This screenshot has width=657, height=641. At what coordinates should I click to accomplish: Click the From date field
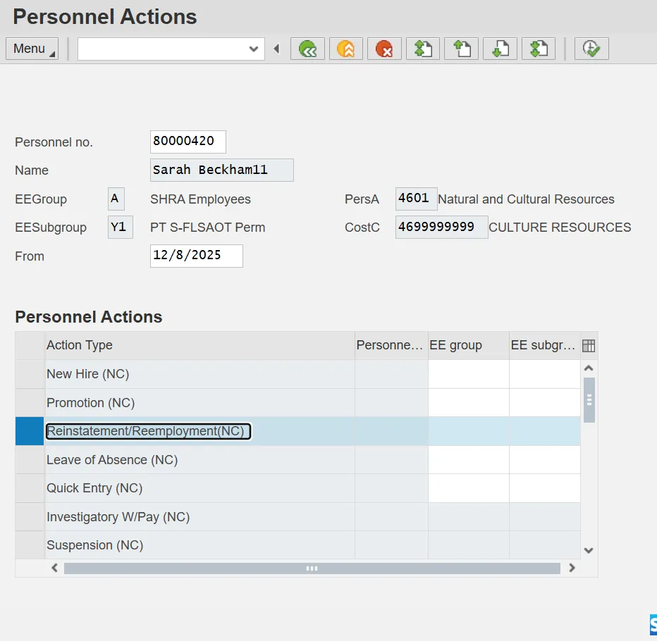[x=196, y=256]
